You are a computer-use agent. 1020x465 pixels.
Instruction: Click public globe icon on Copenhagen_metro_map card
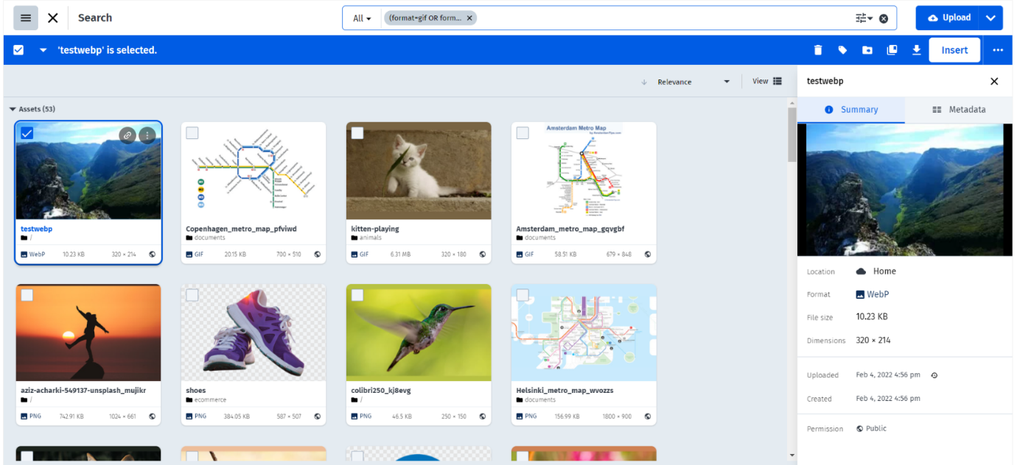coord(318,254)
